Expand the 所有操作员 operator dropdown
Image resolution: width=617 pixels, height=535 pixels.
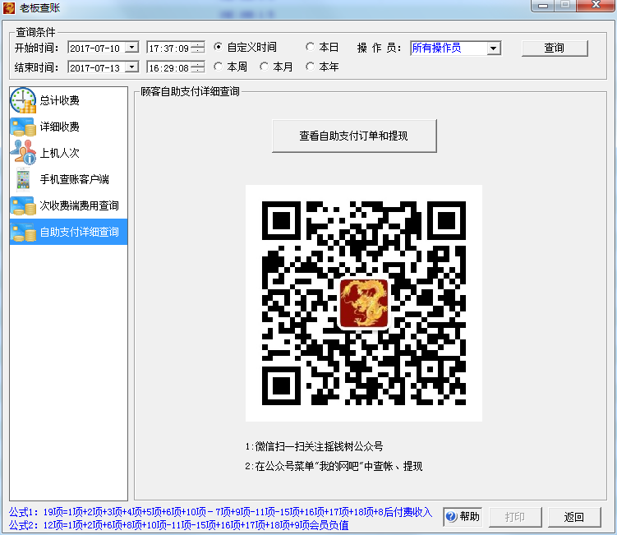(494, 48)
